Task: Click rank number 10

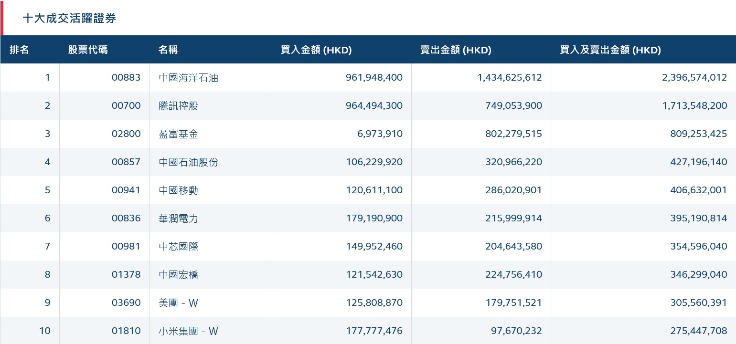Action: tap(45, 331)
